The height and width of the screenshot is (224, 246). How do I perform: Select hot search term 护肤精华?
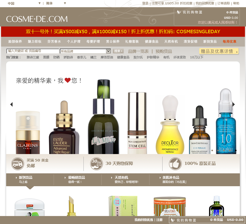153,57
